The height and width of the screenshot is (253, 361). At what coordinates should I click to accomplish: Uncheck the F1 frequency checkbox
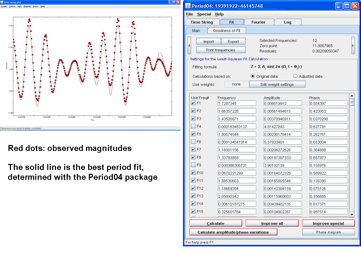click(x=194, y=103)
